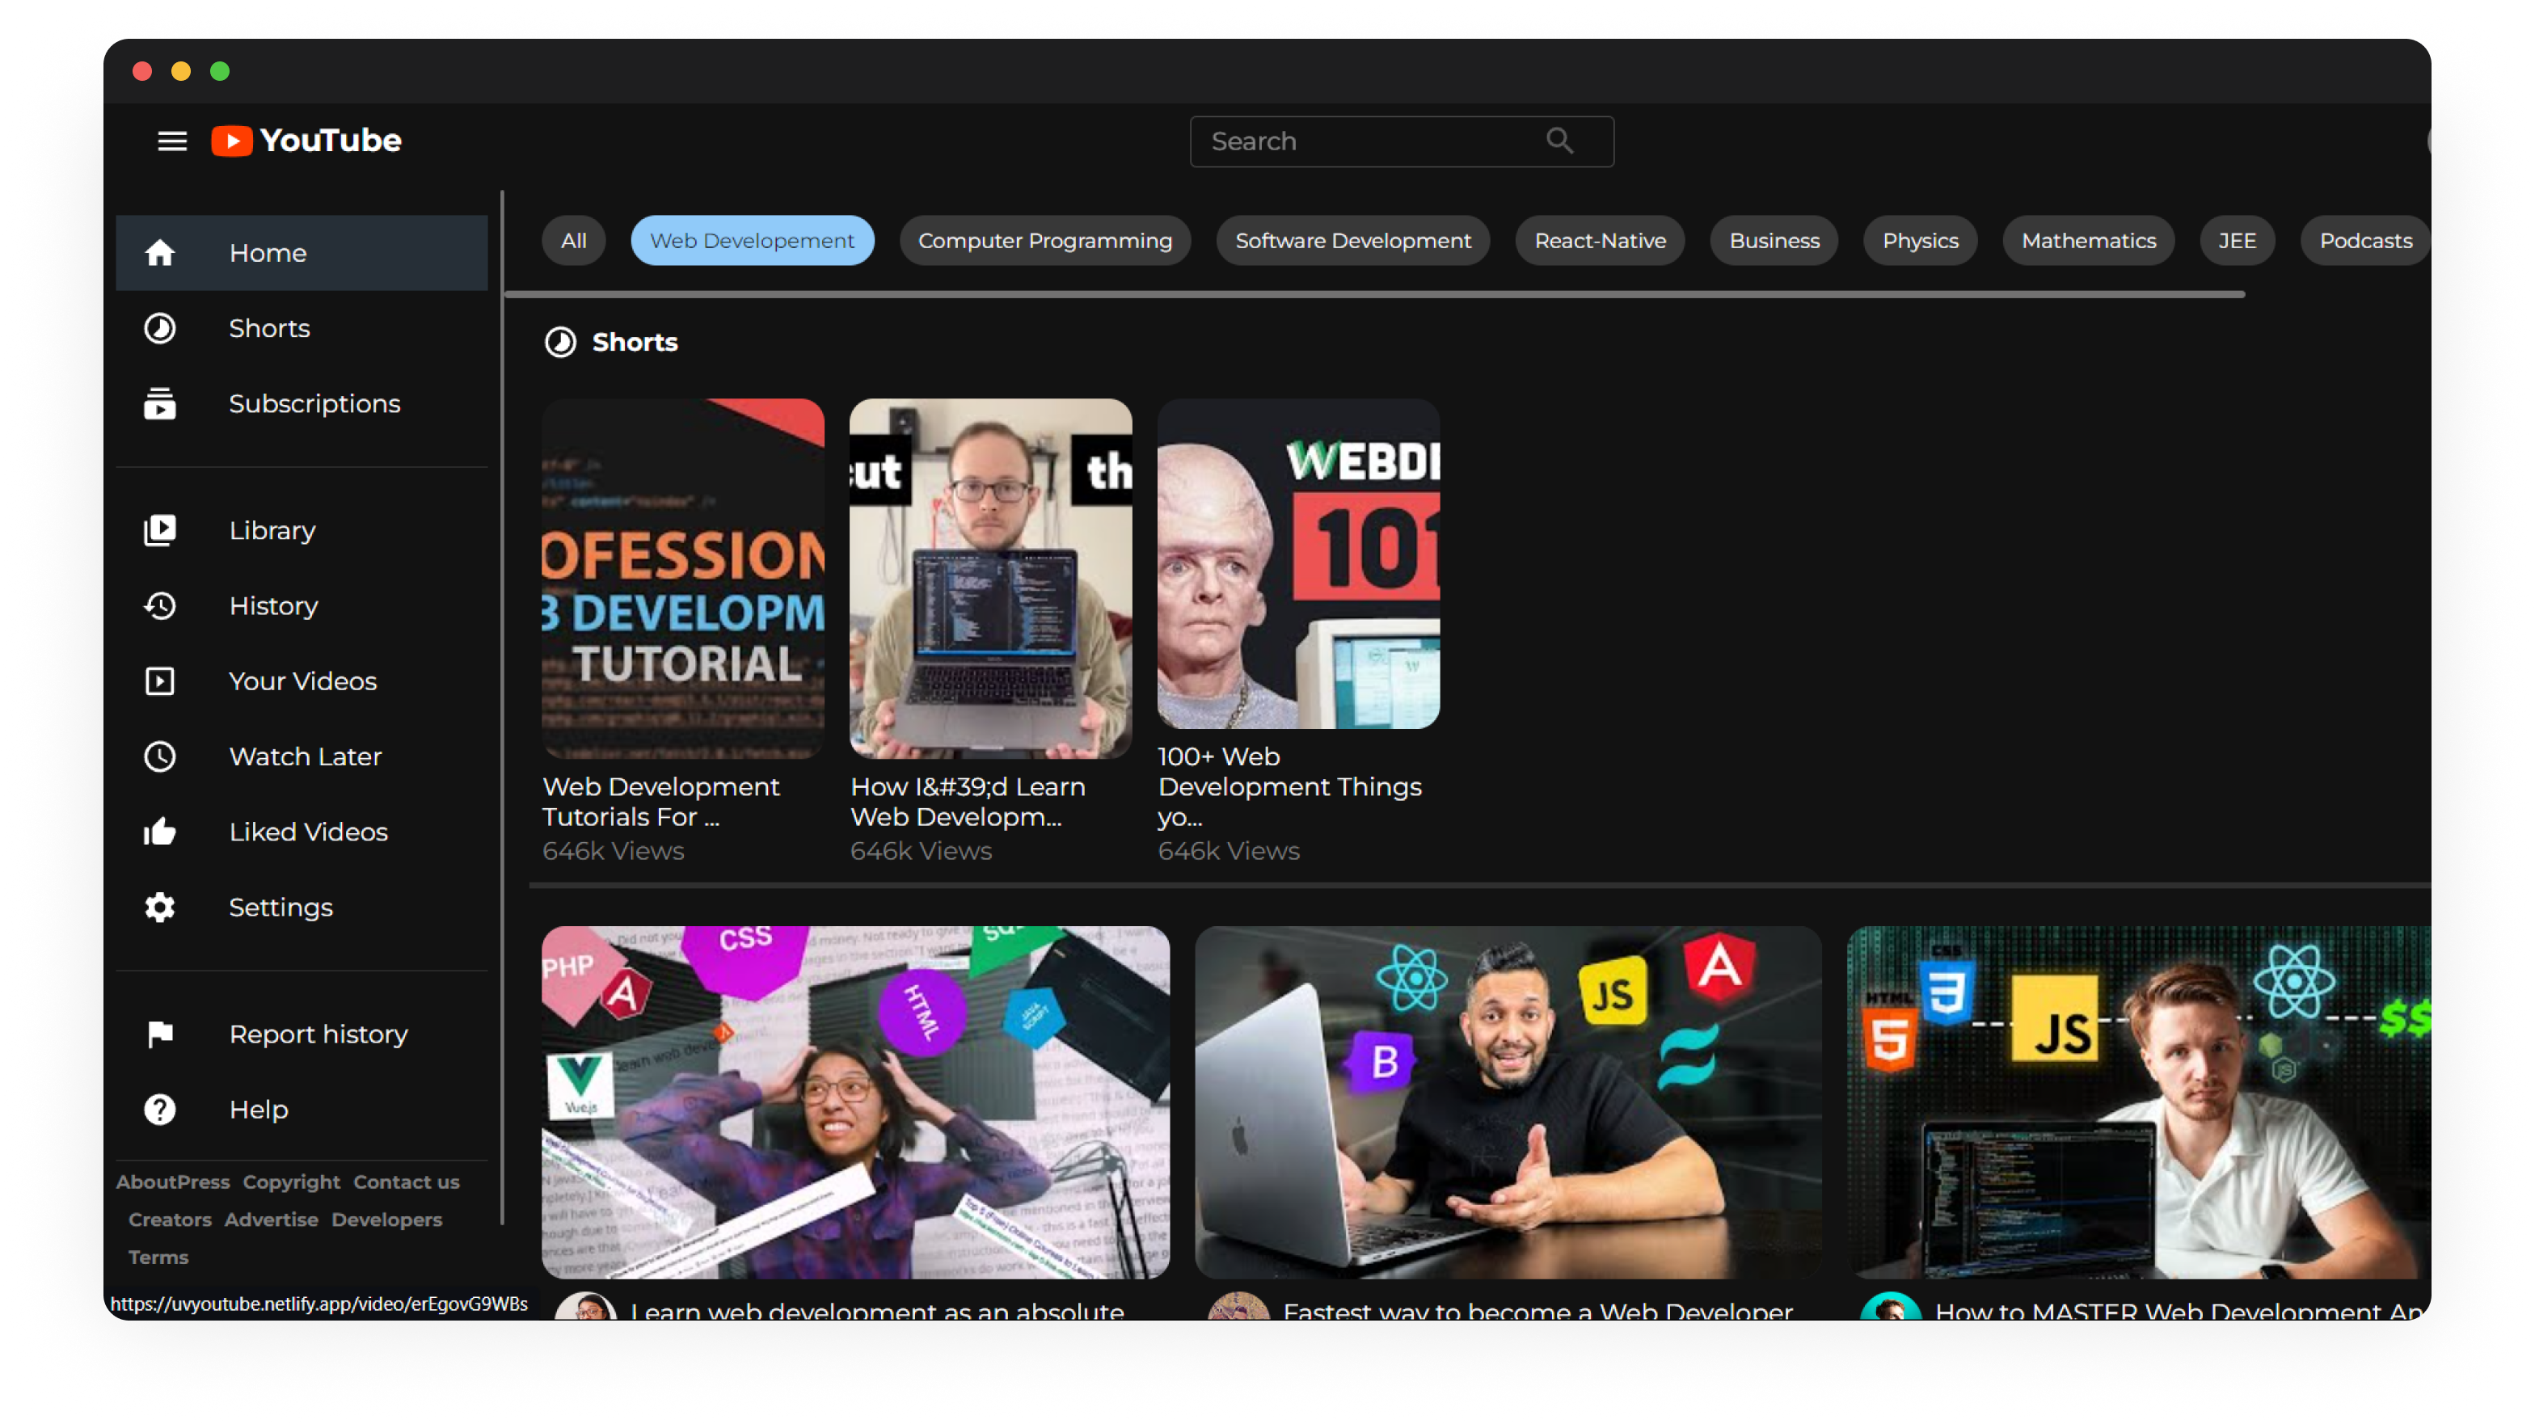This screenshot has height=1424, width=2535.
Task: Select the Podcasts category chip
Action: (2364, 240)
